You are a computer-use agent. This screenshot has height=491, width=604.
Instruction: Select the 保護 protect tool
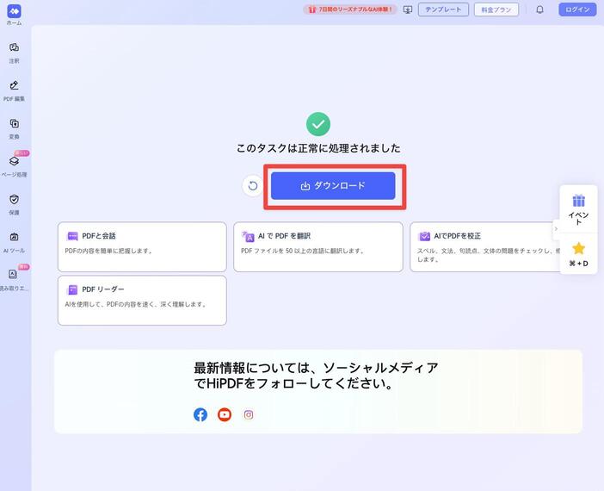pos(15,204)
